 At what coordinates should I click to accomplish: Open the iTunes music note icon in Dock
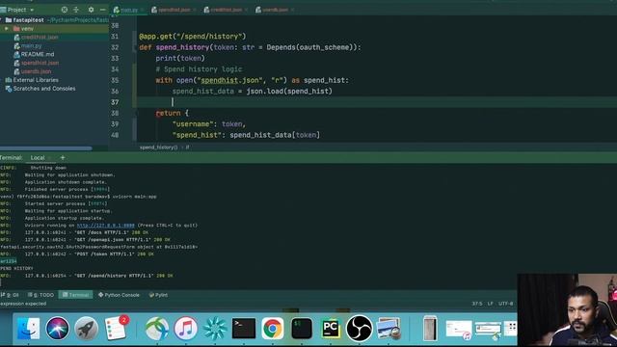186,328
